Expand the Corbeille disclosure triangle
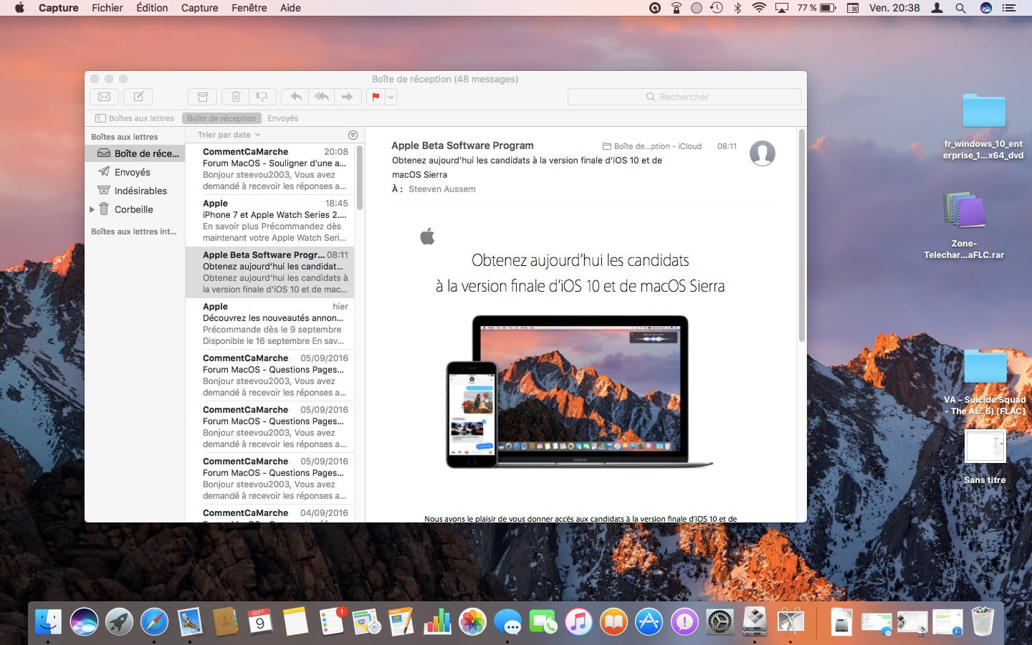This screenshot has width=1032, height=645. 92,209
